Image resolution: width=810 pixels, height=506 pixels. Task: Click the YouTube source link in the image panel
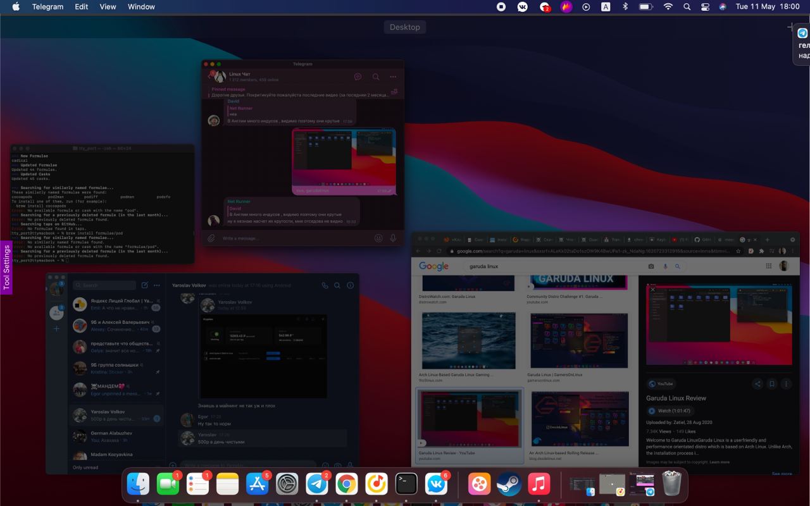pos(661,383)
